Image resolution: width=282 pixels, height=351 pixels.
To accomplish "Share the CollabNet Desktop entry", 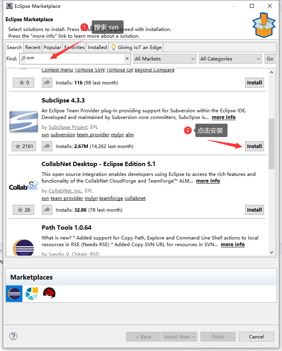I will tap(47, 210).
